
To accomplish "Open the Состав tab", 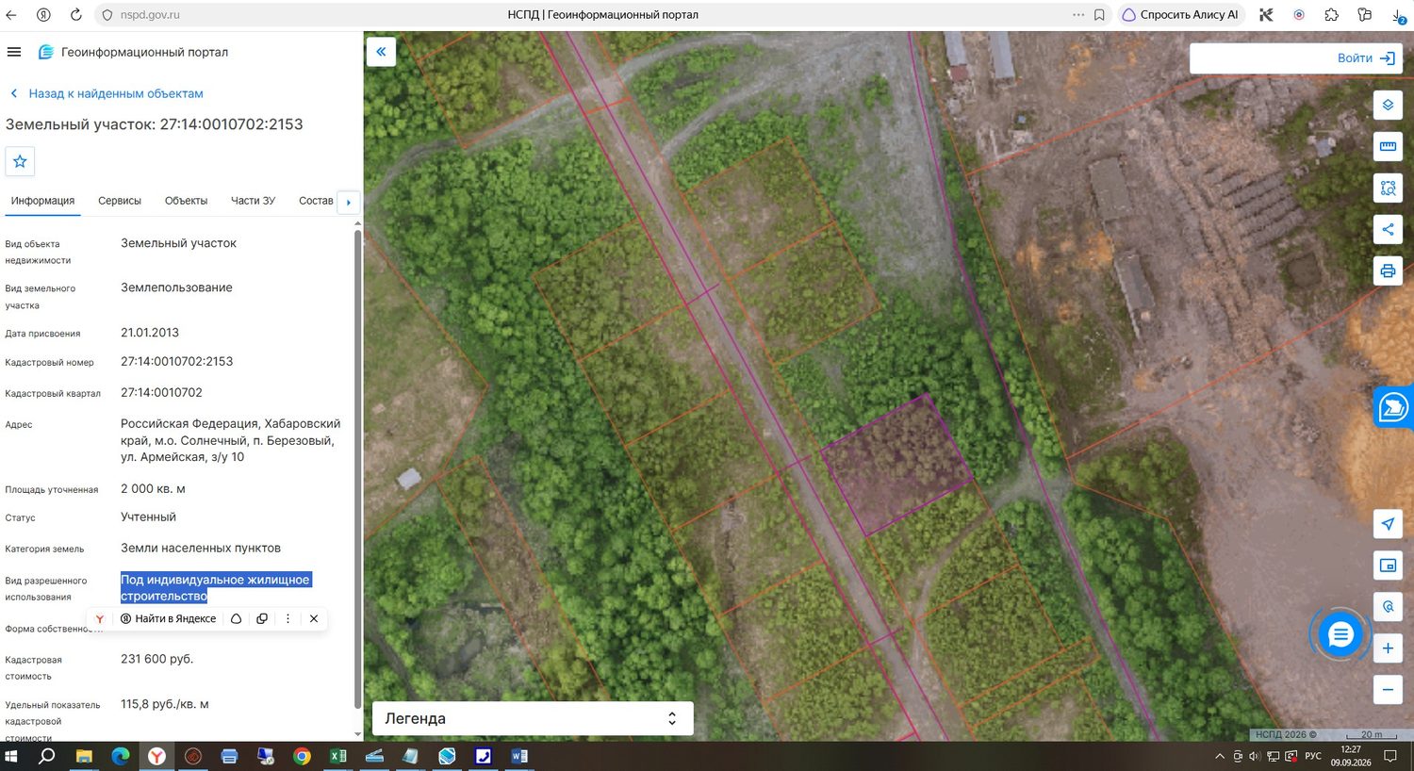I will click(316, 201).
